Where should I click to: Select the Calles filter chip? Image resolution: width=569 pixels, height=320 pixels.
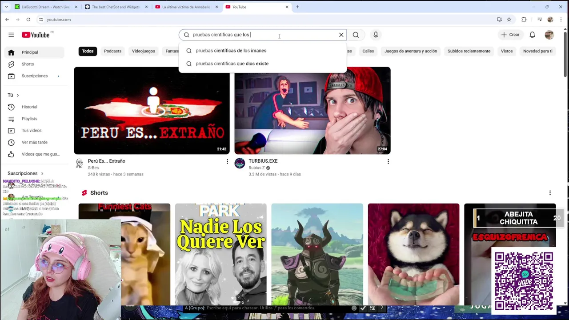tap(368, 51)
